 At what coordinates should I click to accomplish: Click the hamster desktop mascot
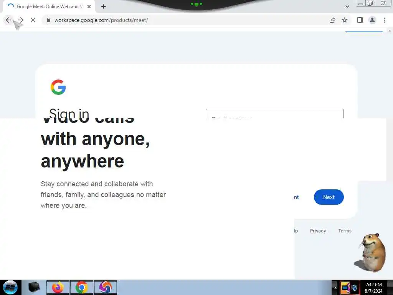pos(371,253)
